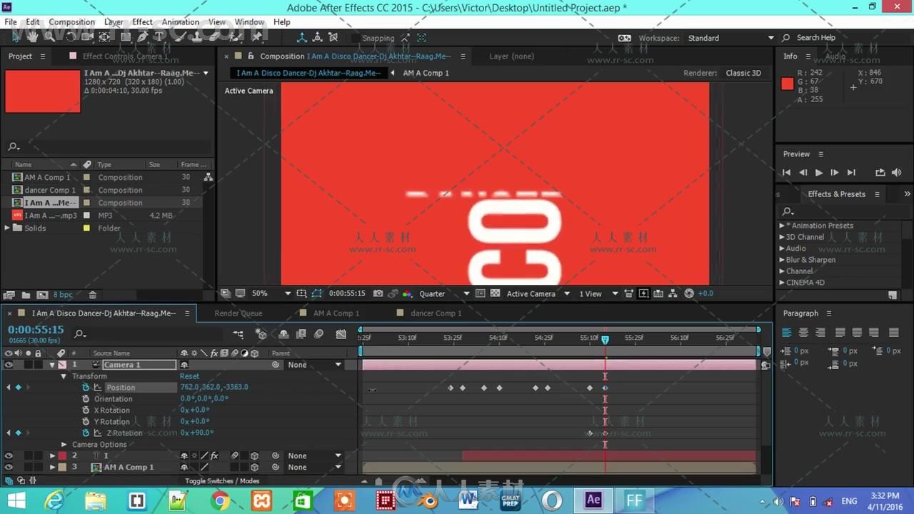Open magnification 50% dropdown
The height and width of the screenshot is (514, 914).
click(x=271, y=293)
